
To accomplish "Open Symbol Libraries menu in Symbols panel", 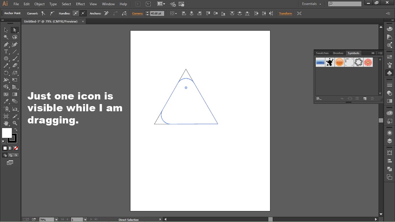I will tap(319, 99).
